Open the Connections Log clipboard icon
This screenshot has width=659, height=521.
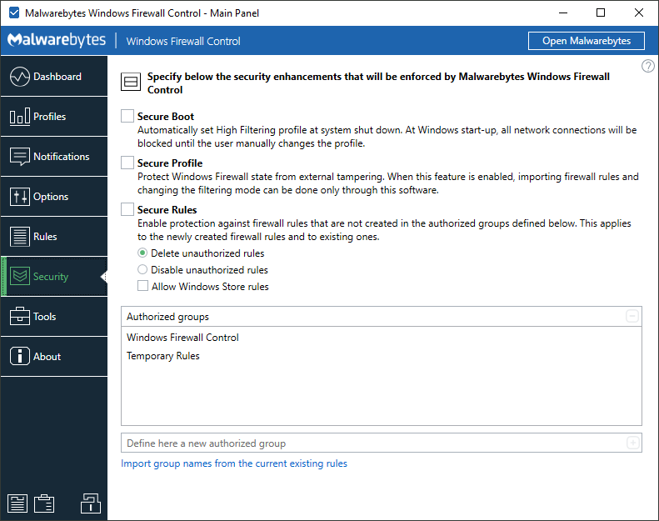click(x=44, y=503)
